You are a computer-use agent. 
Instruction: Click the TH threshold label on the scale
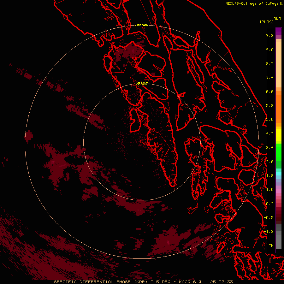click(271, 246)
